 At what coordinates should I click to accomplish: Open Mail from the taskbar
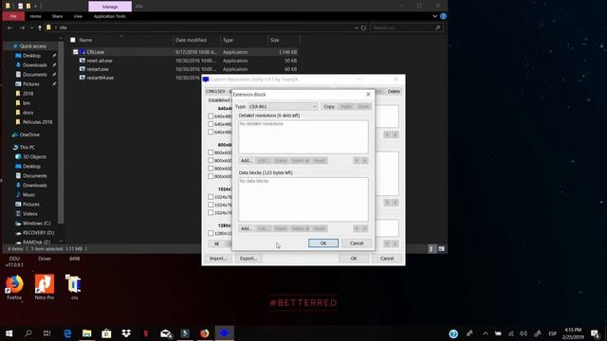click(x=166, y=333)
